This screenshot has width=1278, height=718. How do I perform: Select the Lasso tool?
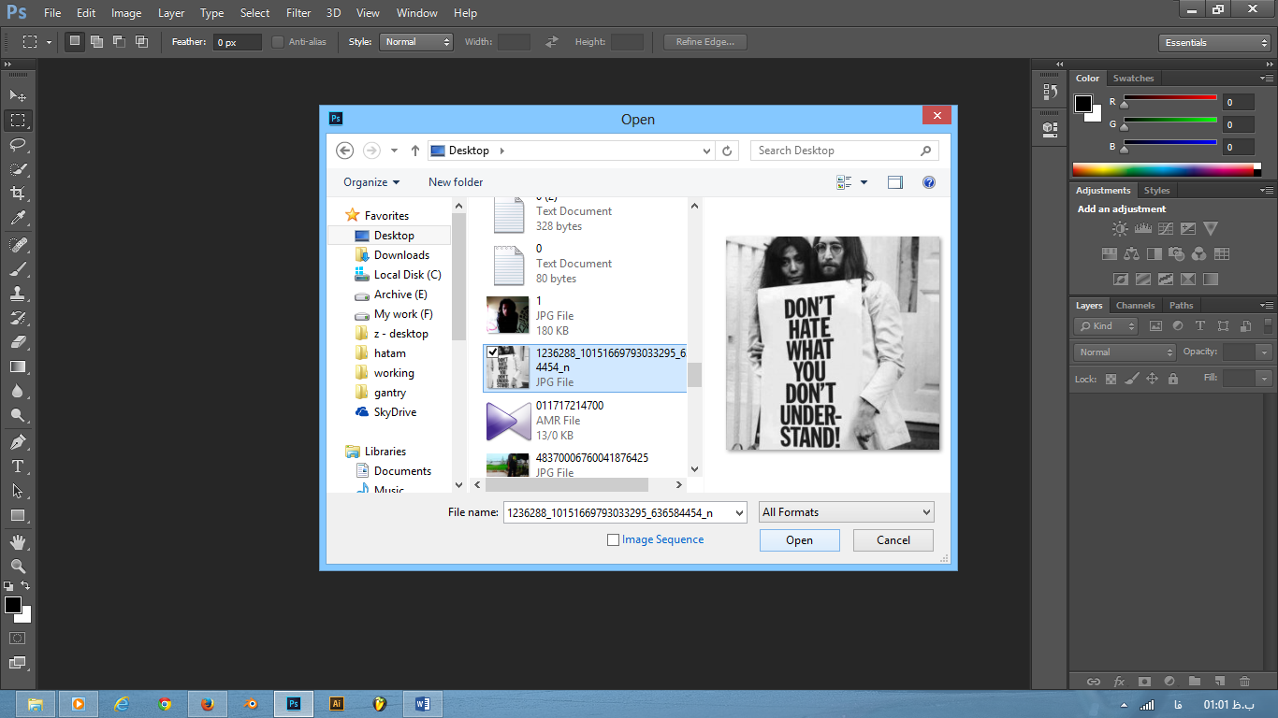pyautogui.click(x=18, y=145)
